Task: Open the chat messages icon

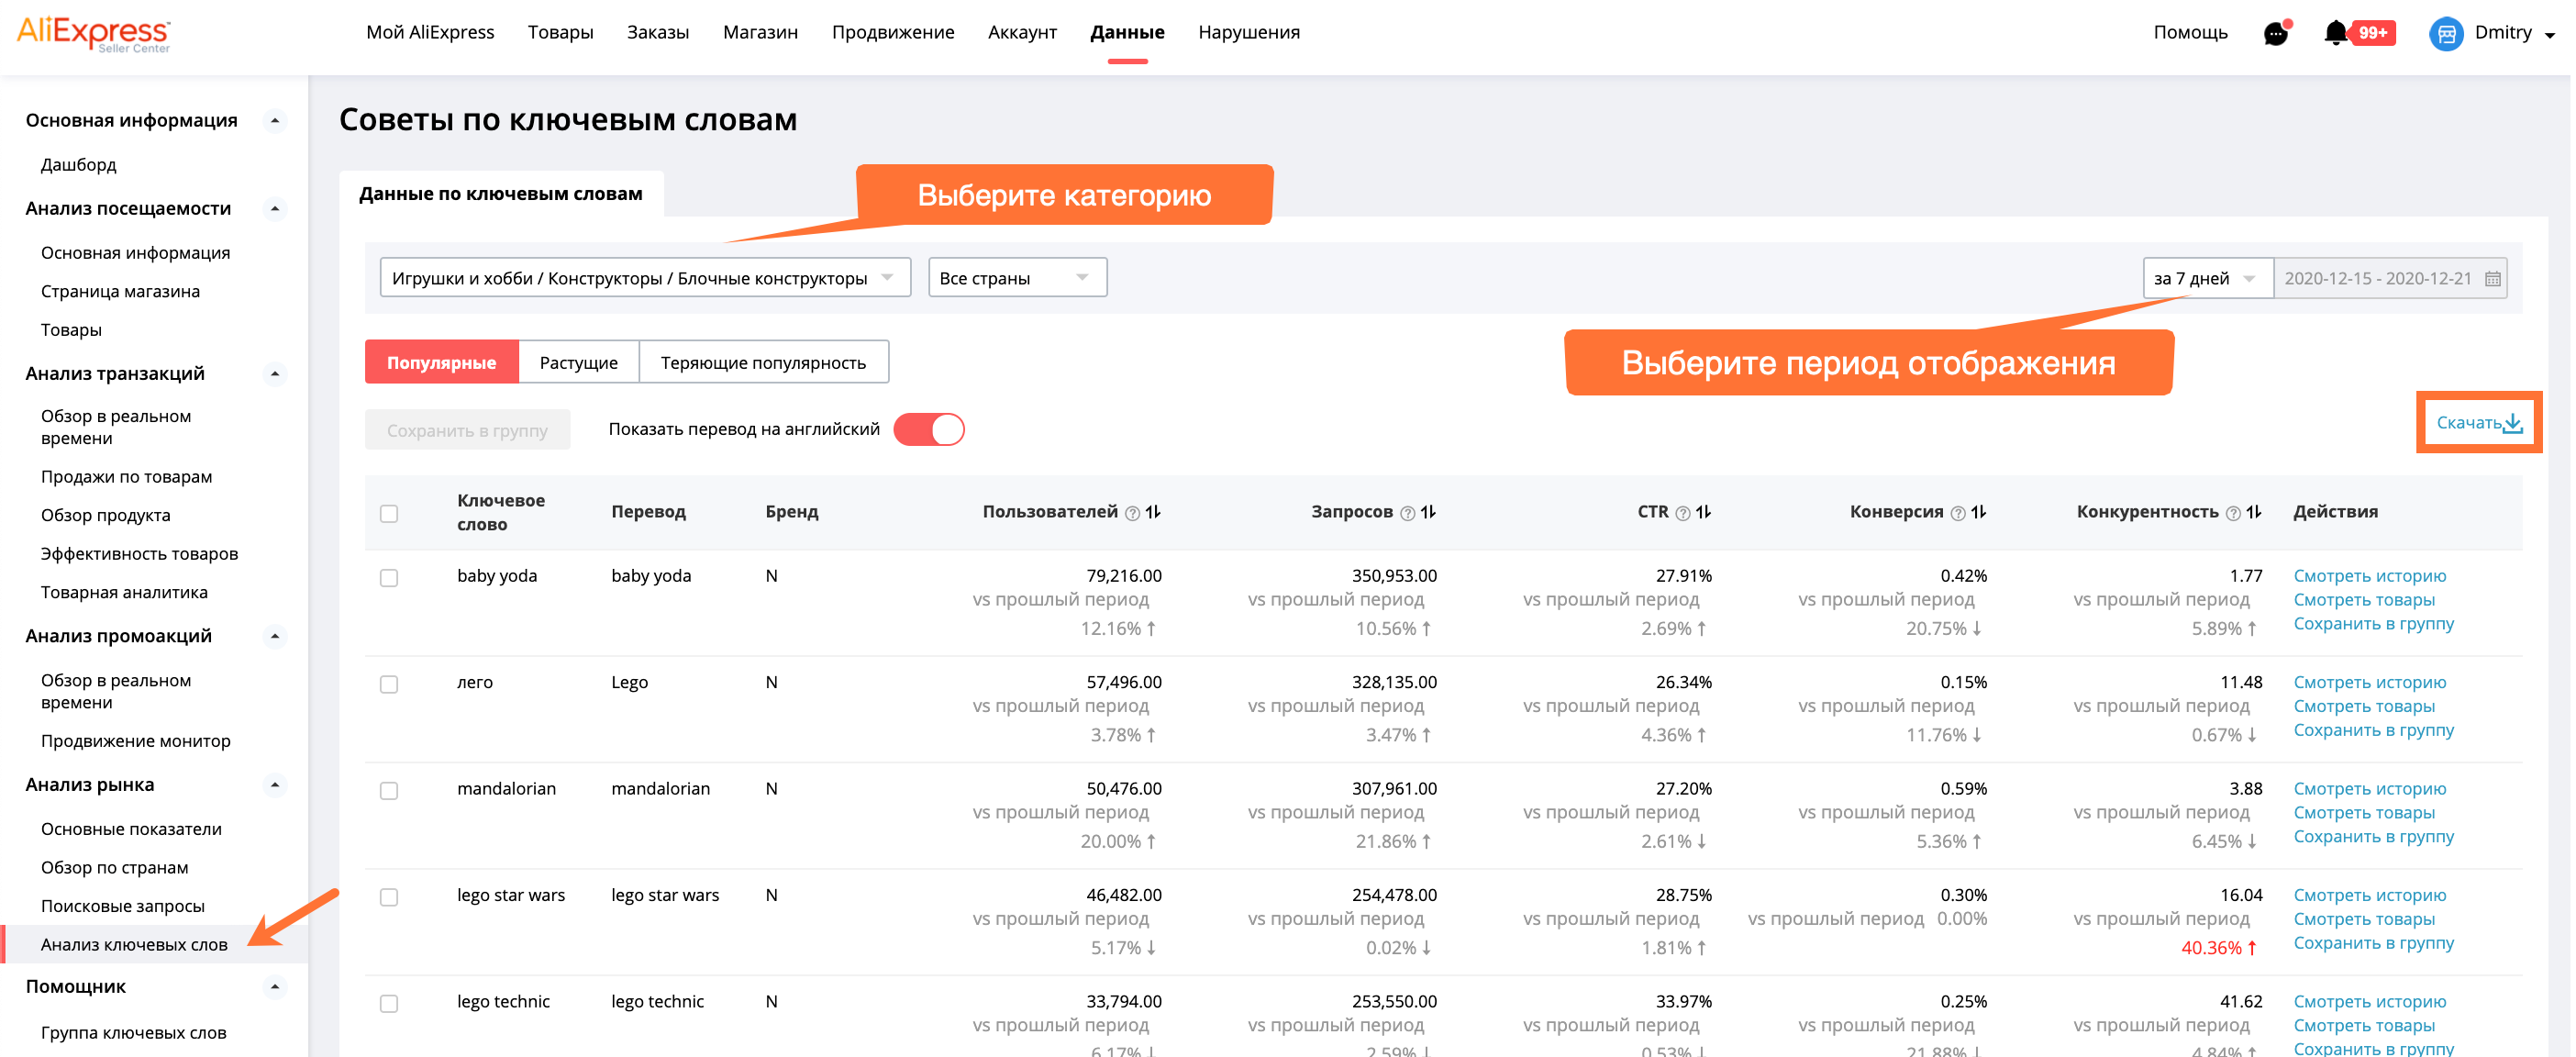Action: click(2278, 33)
